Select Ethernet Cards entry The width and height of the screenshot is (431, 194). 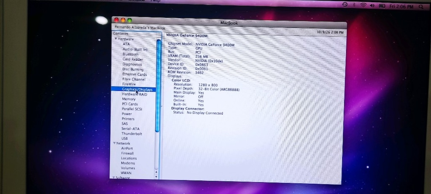(x=135, y=74)
